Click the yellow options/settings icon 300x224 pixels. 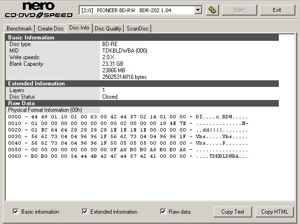click(x=212, y=10)
